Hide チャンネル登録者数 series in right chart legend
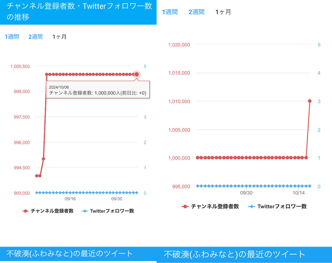 [x=210, y=206]
